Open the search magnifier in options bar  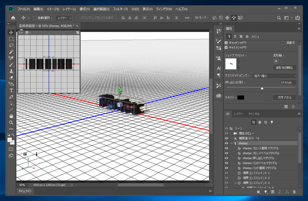(279, 18)
